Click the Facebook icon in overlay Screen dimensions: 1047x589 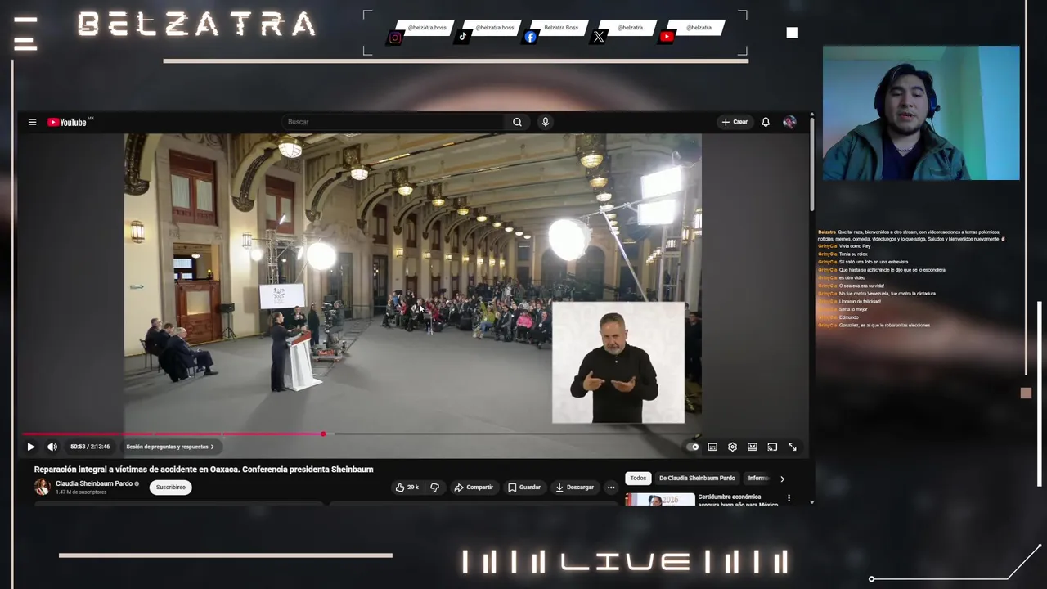(530, 37)
